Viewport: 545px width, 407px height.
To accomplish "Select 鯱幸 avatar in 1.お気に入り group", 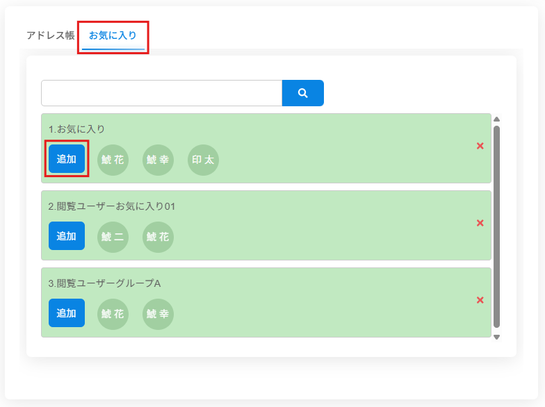I will click(158, 160).
